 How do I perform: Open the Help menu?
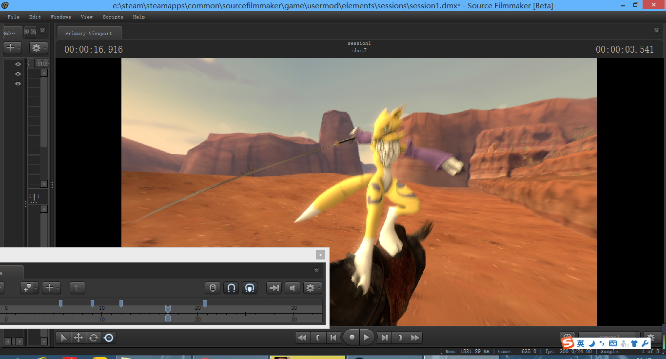click(139, 17)
